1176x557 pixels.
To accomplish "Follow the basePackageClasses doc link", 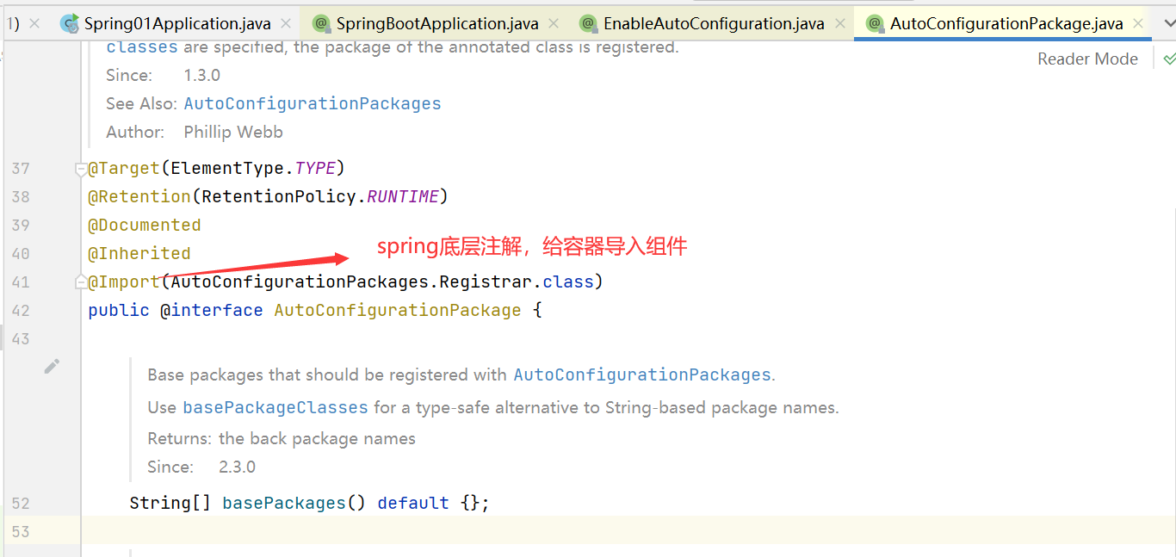I will tap(275, 407).
